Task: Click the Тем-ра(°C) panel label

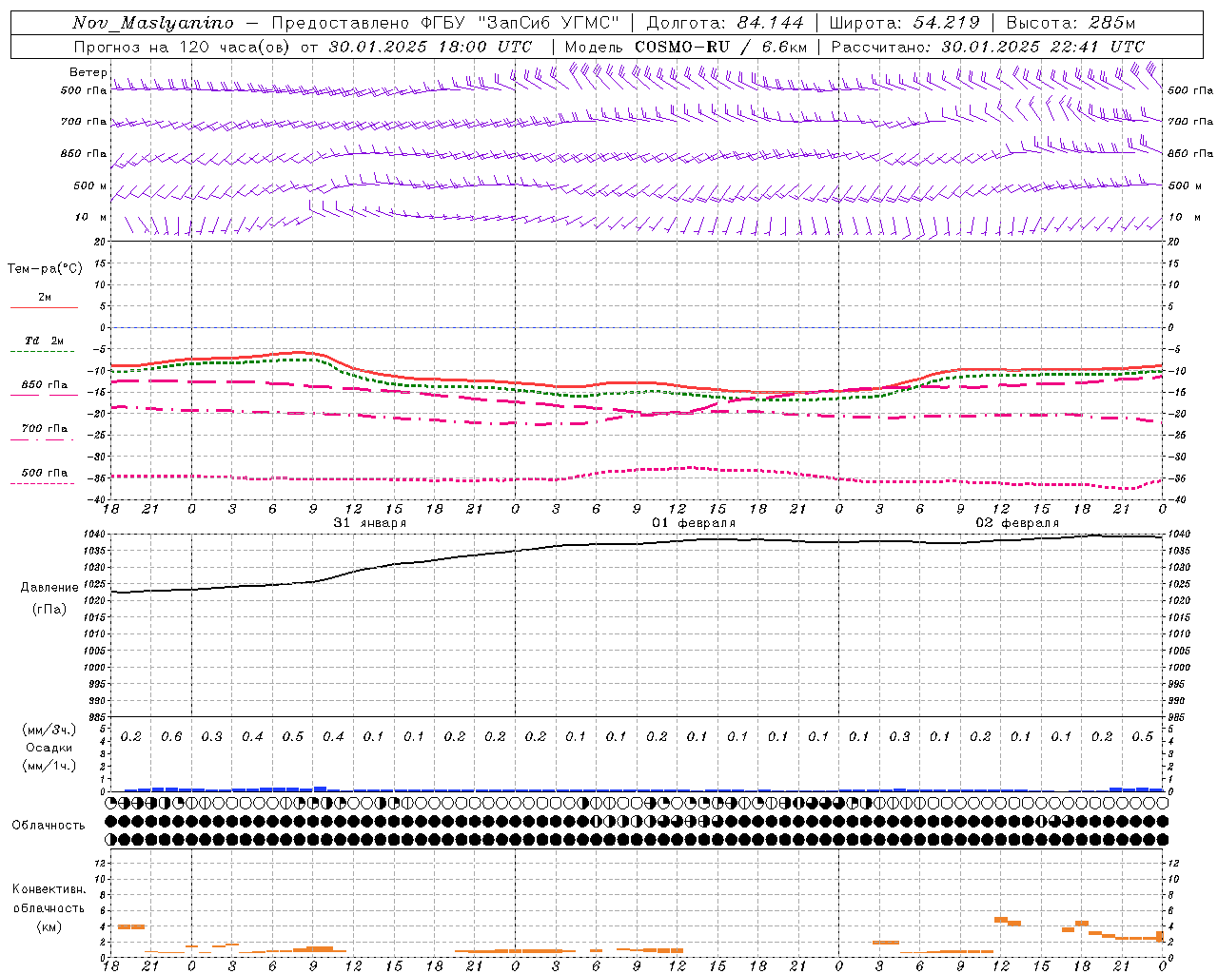Action: (x=45, y=269)
